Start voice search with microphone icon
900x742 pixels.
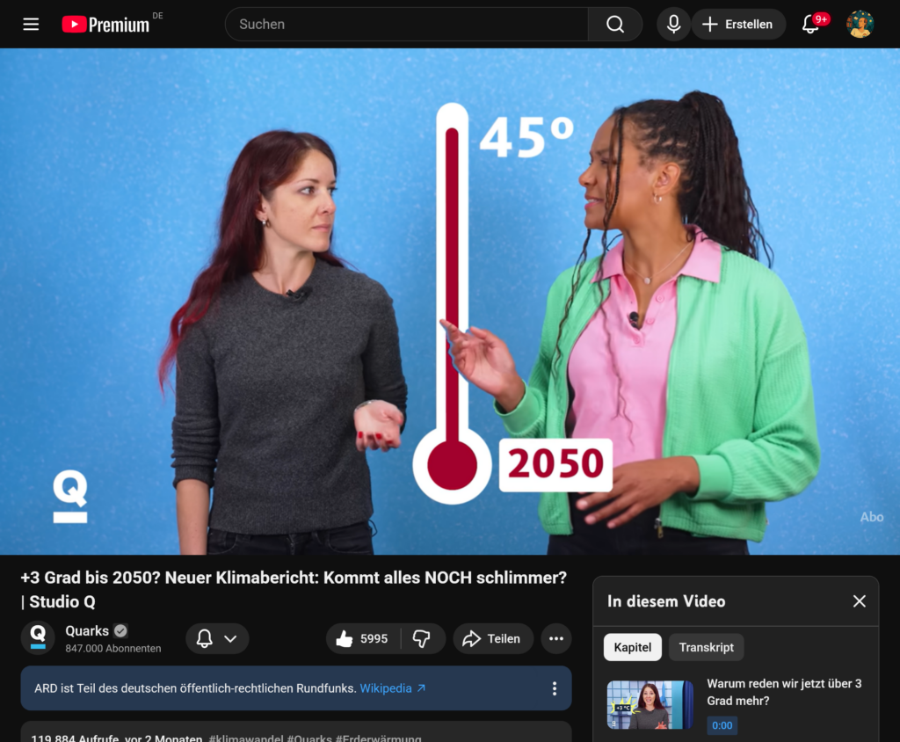pos(673,25)
